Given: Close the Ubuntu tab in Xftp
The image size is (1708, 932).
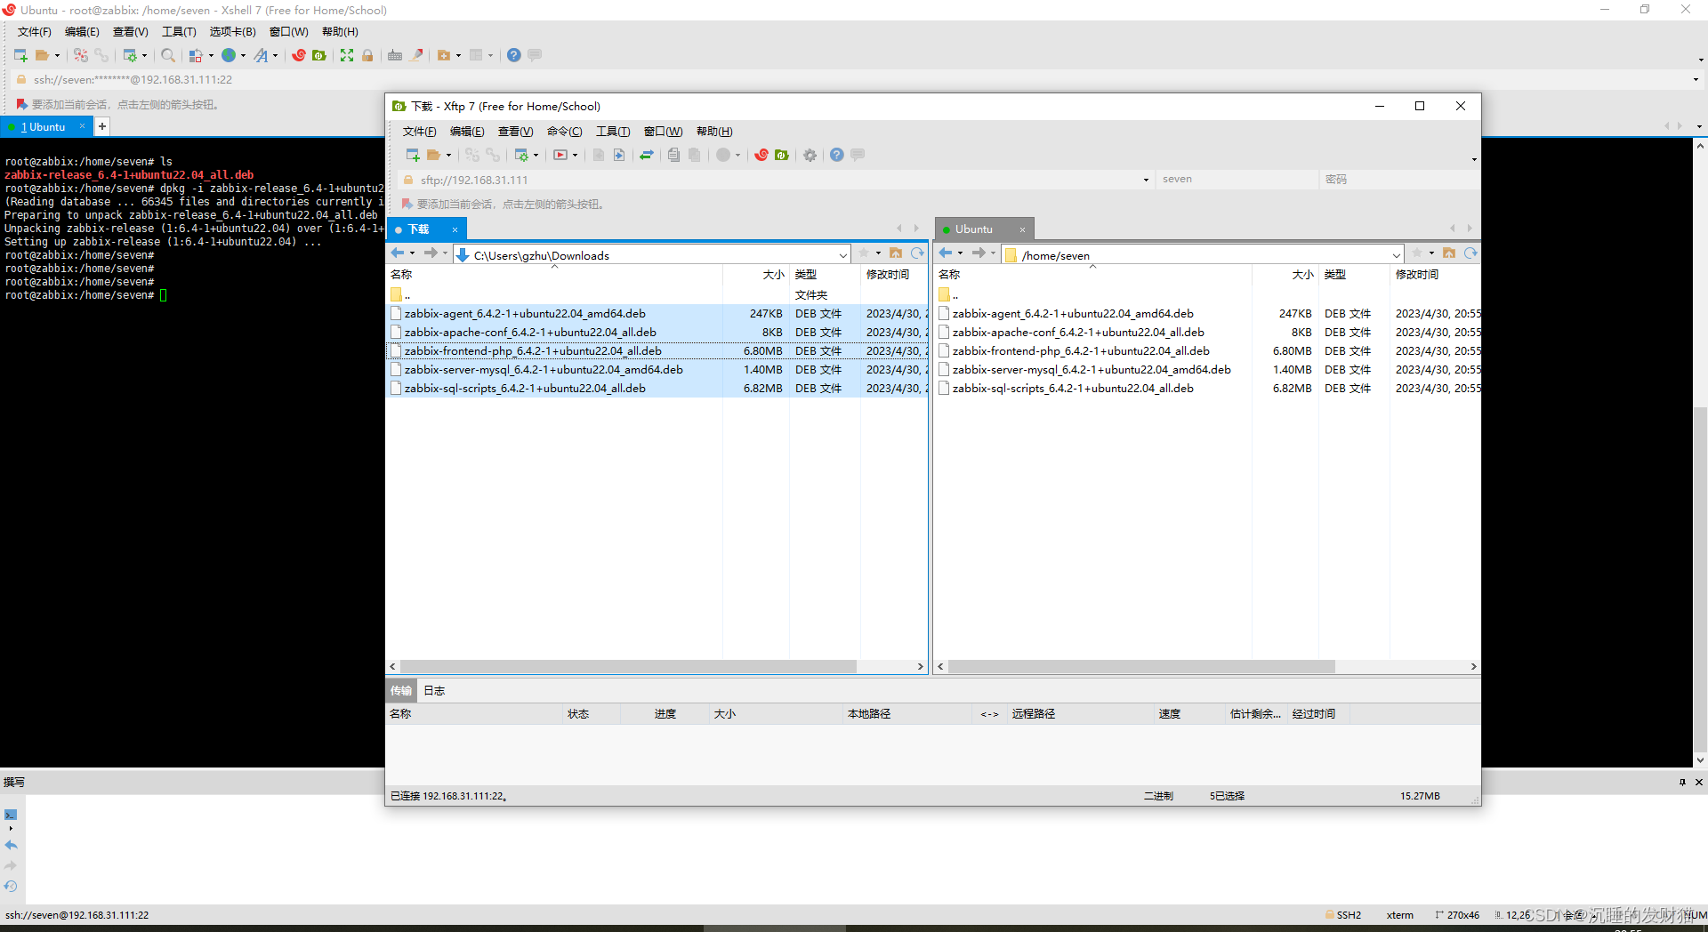Looking at the screenshot, I should pyautogui.click(x=1022, y=229).
